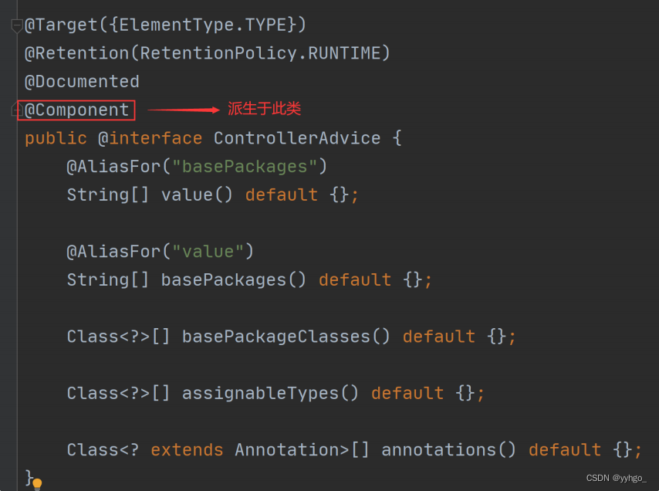Click the closing brace of the interface

29,478
